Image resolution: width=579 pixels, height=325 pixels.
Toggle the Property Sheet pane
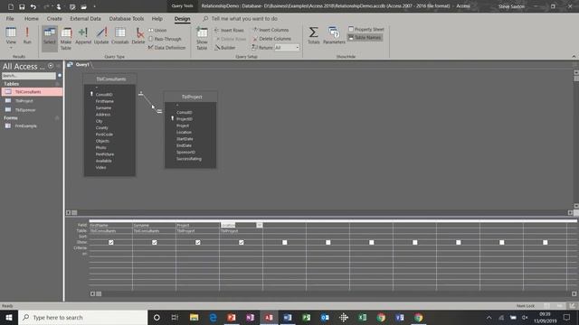pyautogui.click(x=366, y=29)
